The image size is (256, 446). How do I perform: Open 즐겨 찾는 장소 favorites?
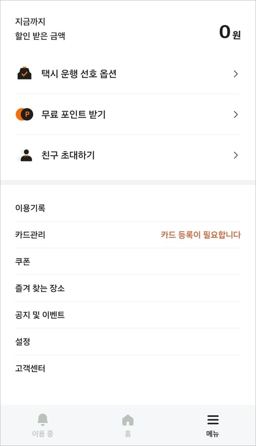pyautogui.click(x=128, y=288)
